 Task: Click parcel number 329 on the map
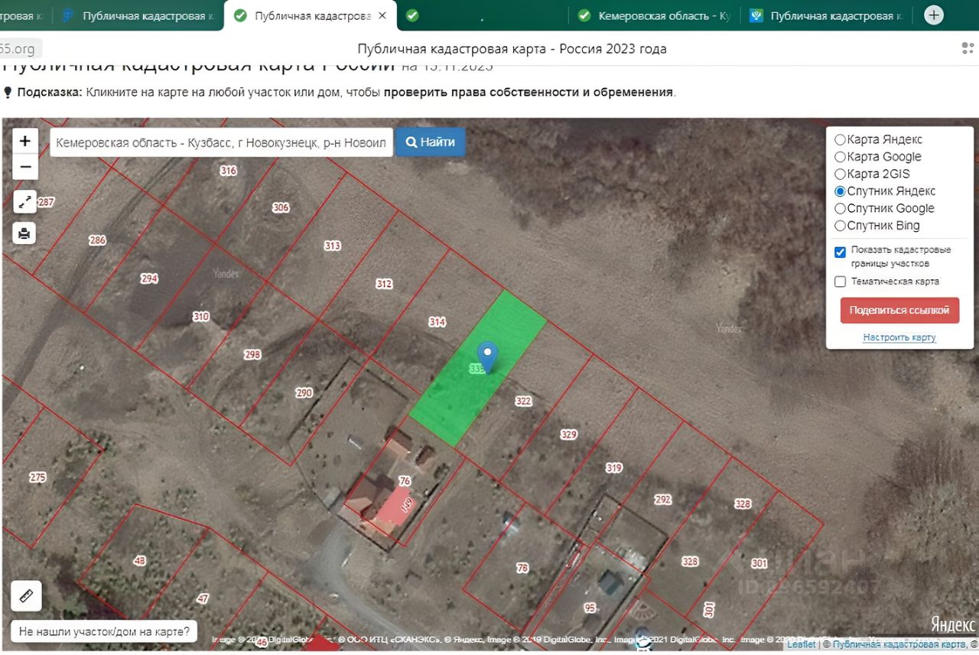pyautogui.click(x=568, y=435)
